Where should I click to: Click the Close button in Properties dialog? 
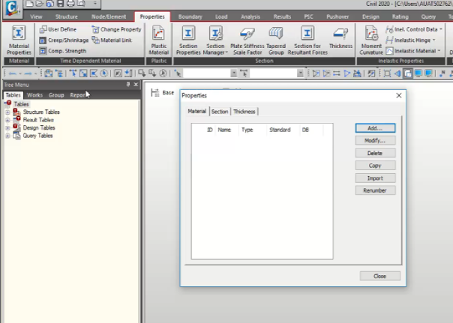click(x=379, y=276)
